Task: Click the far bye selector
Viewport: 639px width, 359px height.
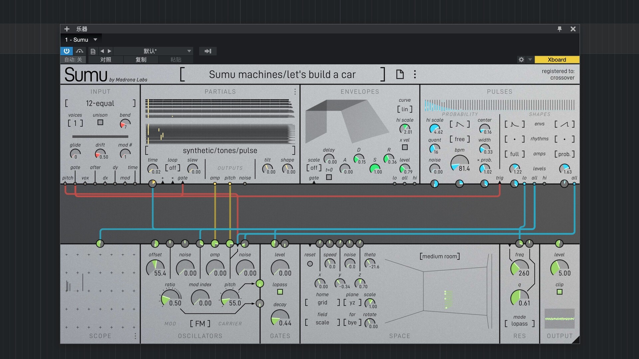Action: [352, 322]
